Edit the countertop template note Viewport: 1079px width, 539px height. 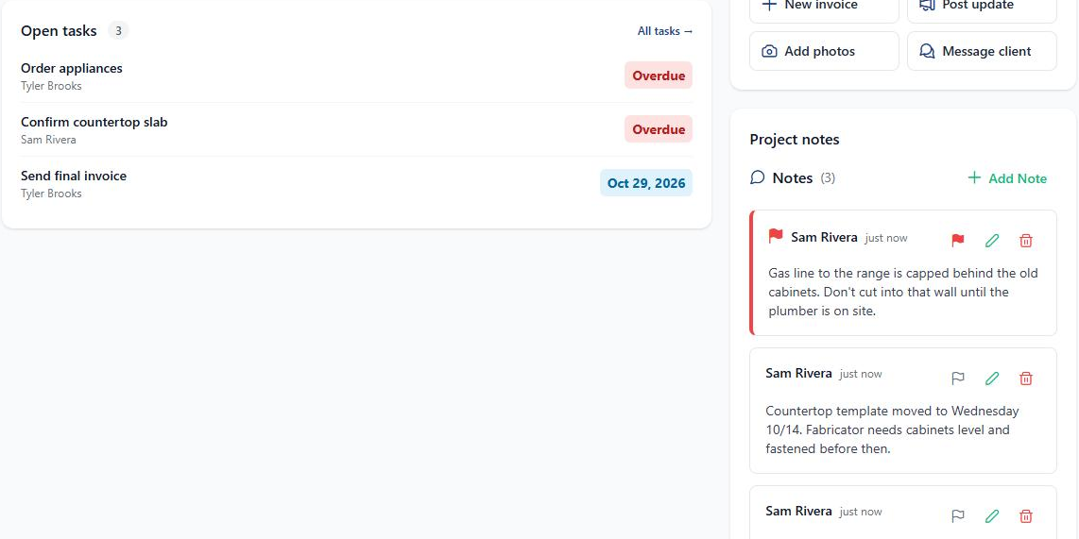tap(992, 379)
